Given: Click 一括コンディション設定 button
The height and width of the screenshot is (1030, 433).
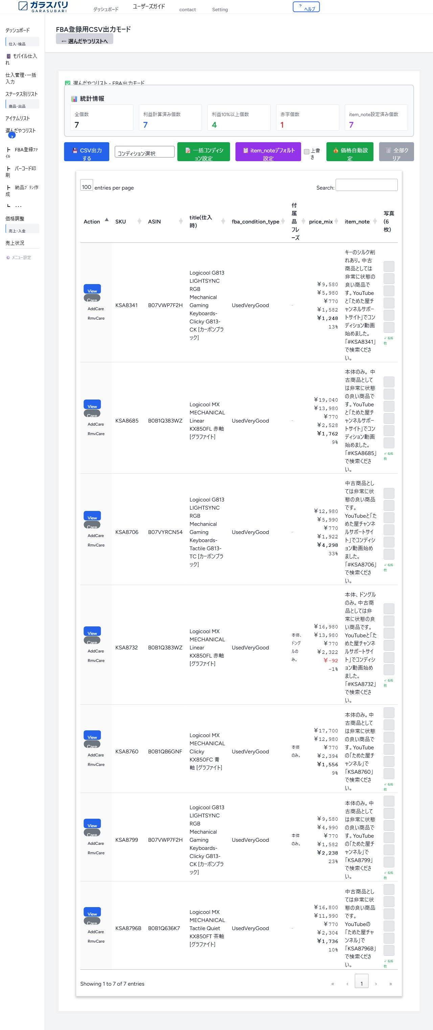Looking at the screenshot, I should [203, 152].
